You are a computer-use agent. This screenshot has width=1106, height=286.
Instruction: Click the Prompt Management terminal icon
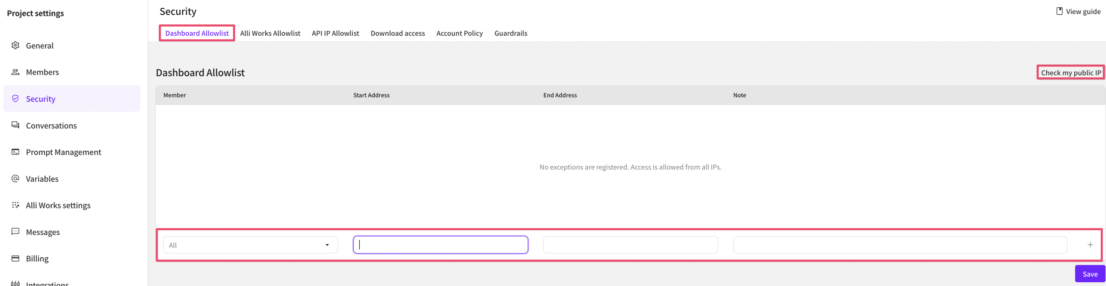[x=16, y=152]
